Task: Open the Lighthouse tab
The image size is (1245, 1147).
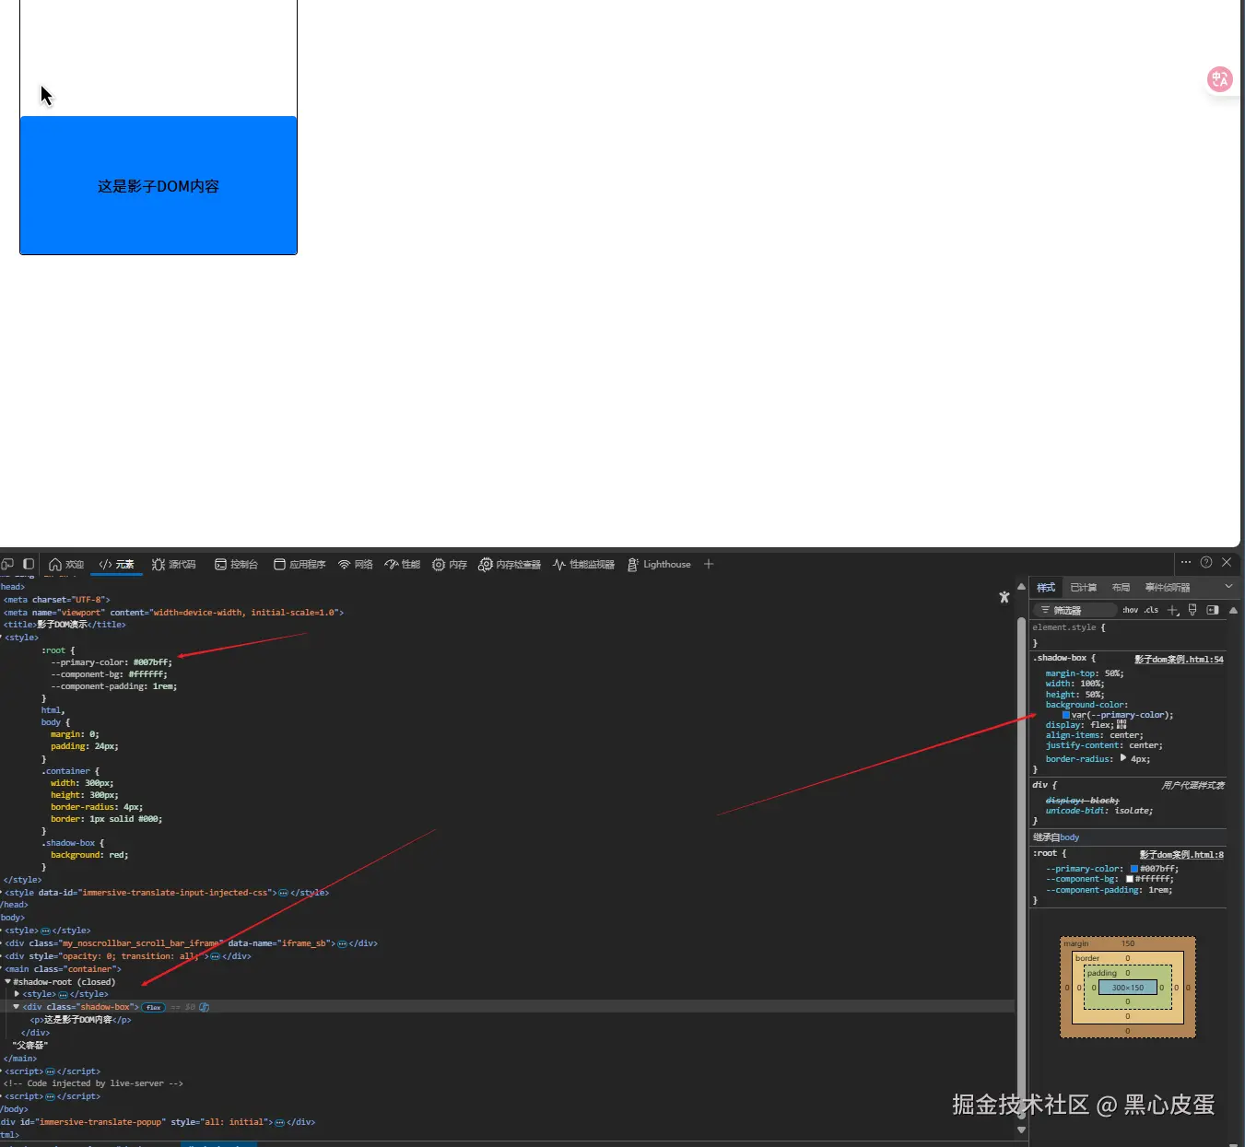Action: [659, 564]
